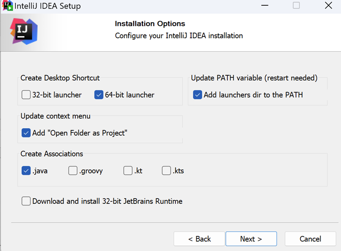Toggle Add launchers dir to the PATH
The height and width of the screenshot is (251, 341).
tap(198, 95)
